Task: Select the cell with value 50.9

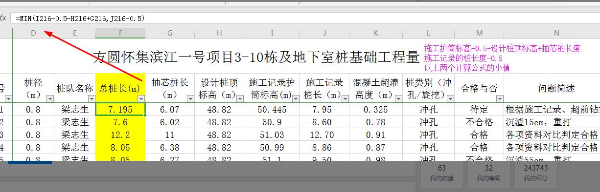Action: coord(272,122)
